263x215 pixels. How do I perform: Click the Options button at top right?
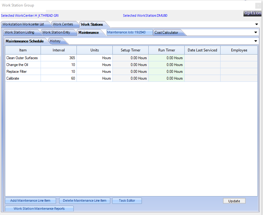[252, 13]
